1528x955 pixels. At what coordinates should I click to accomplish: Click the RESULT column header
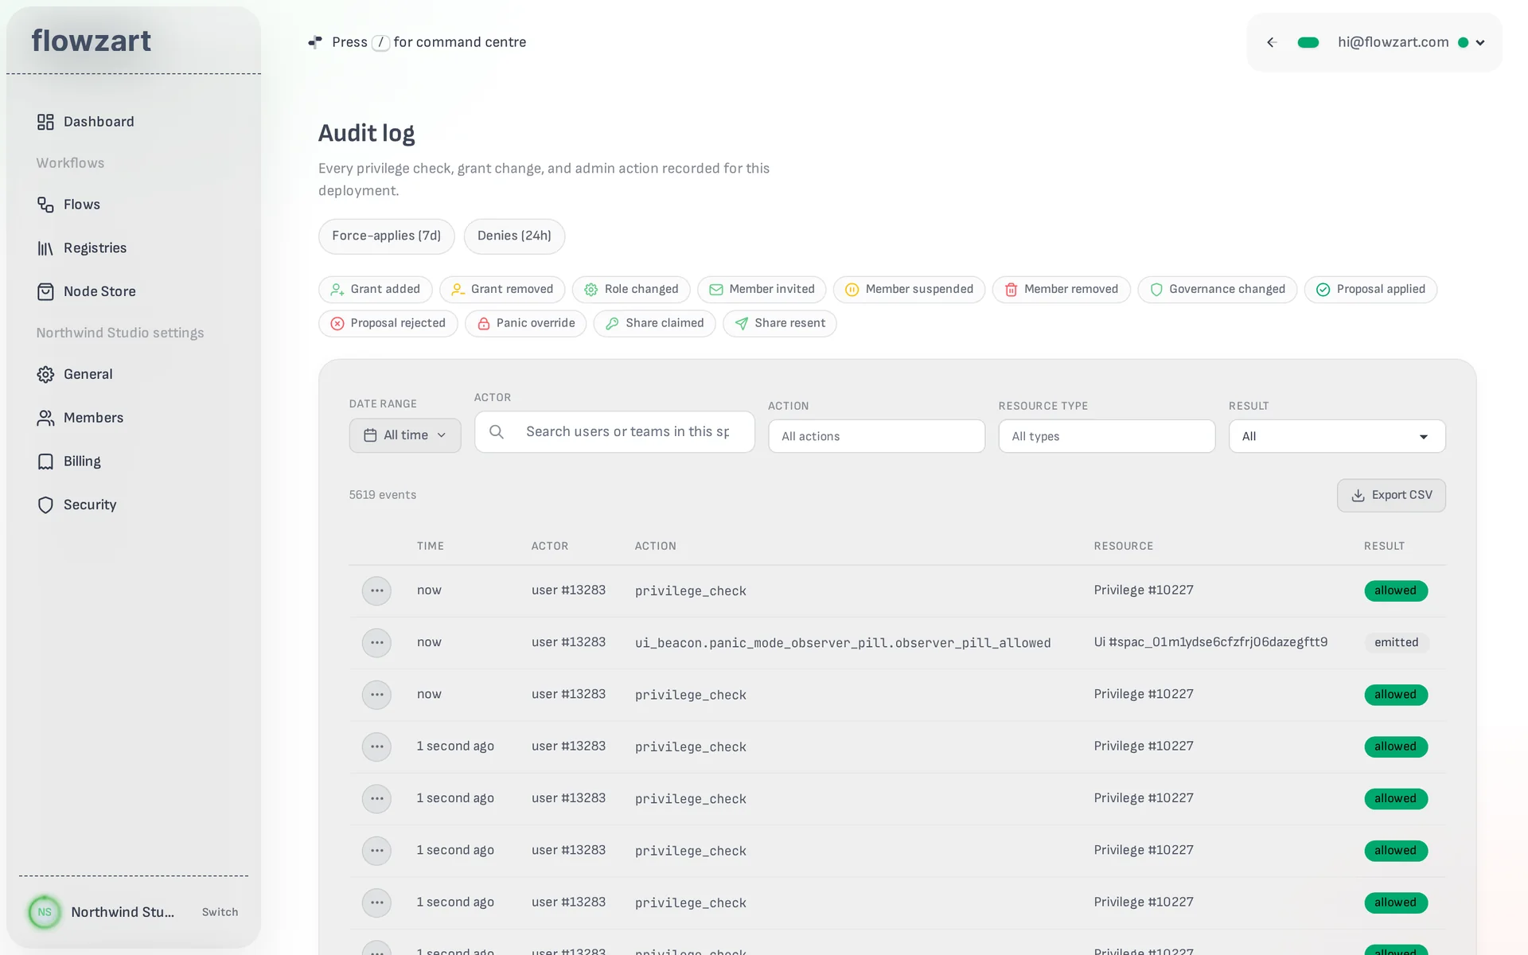(1384, 546)
